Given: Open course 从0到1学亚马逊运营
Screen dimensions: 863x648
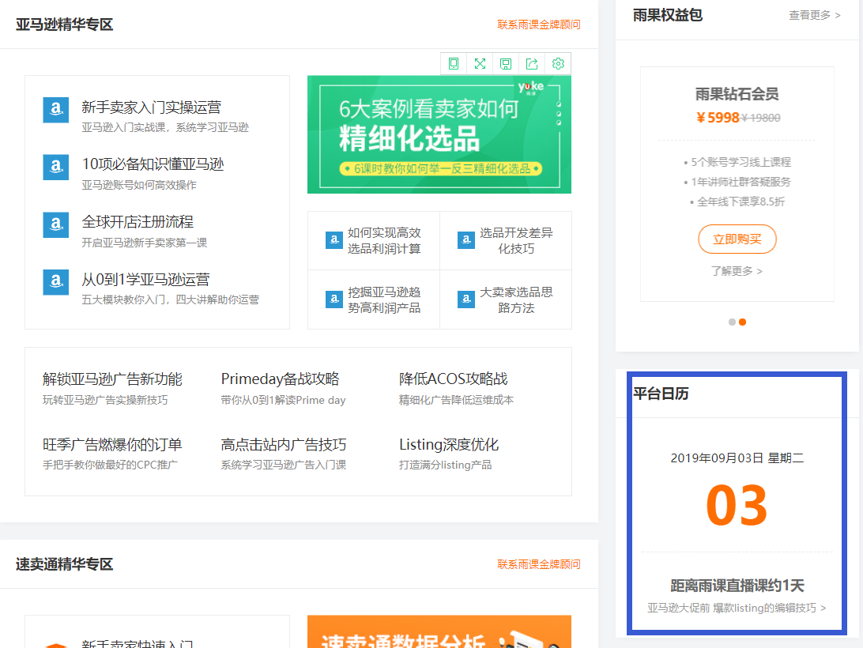Looking at the screenshot, I should (146, 280).
